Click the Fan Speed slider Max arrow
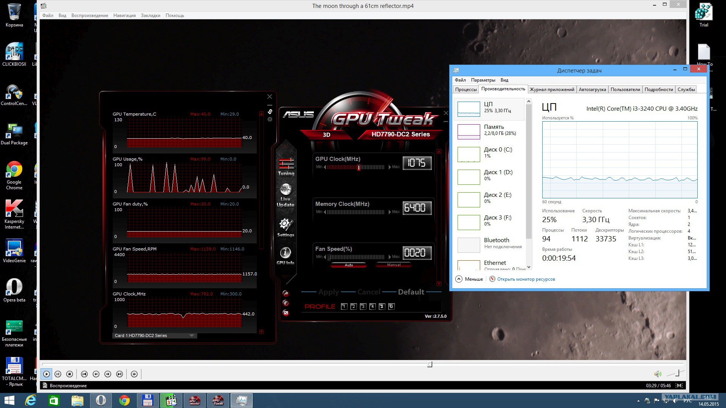 pyautogui.click(x=389, y=257)
